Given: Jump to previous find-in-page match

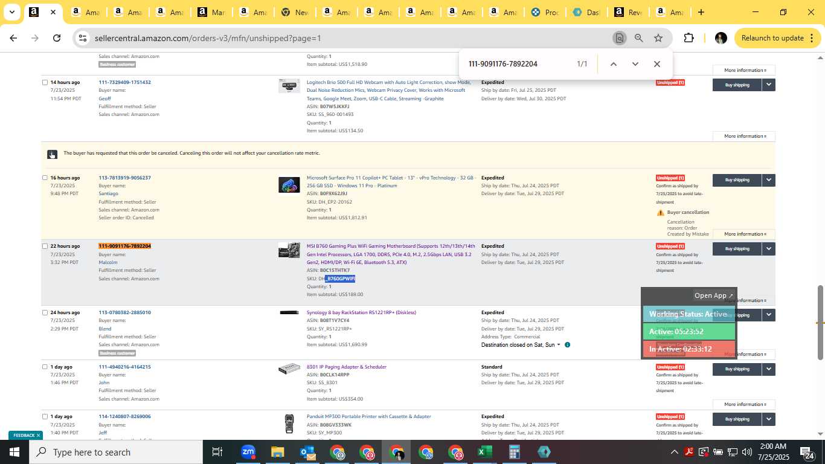Looking at the screenshot, I should pyautogui.click(x=613, y=64).
